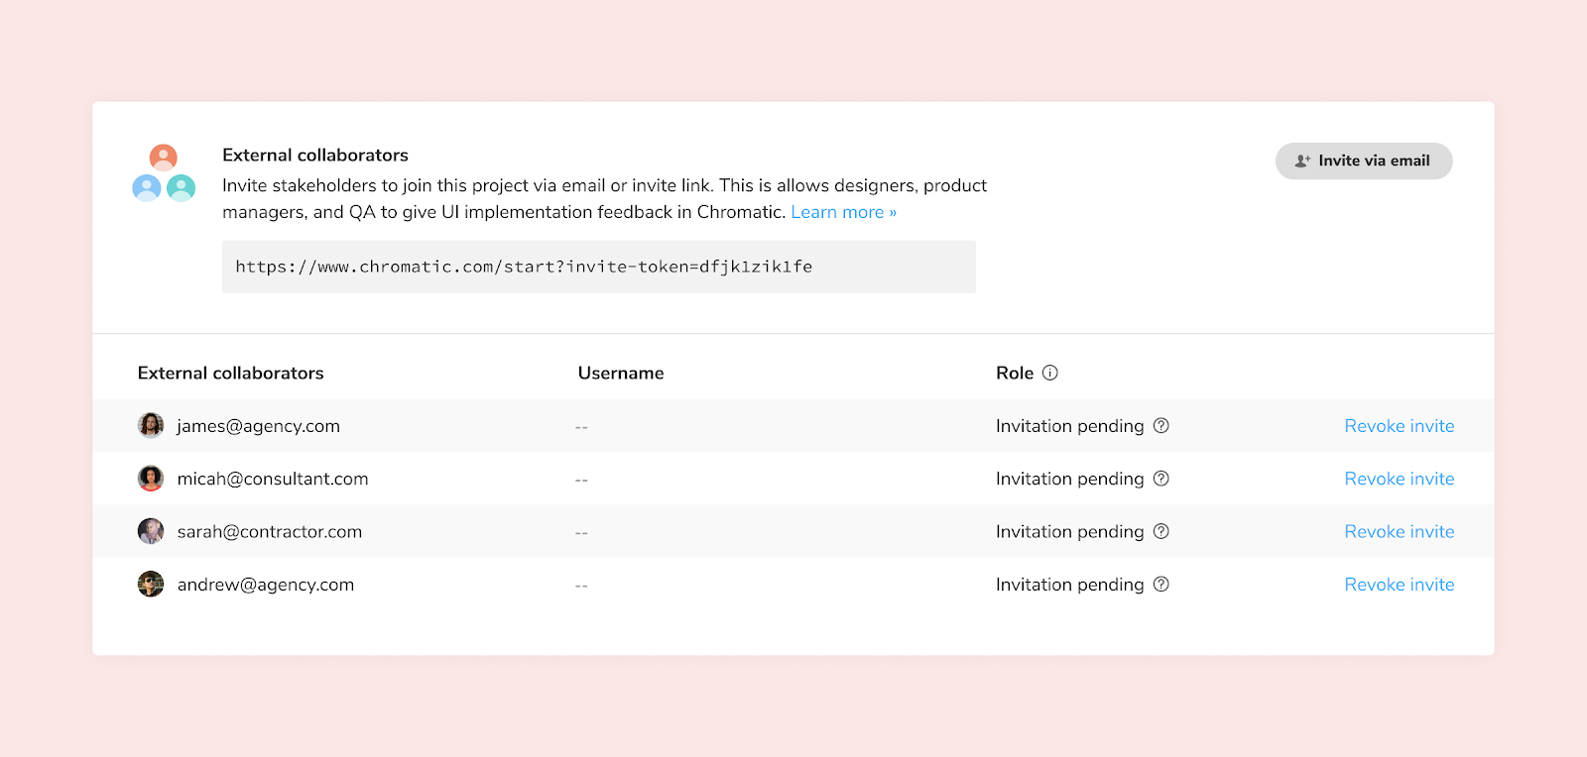Click the Role info icon in header
Screen dimensions: 1587x757
click(x=1050, y=373)
